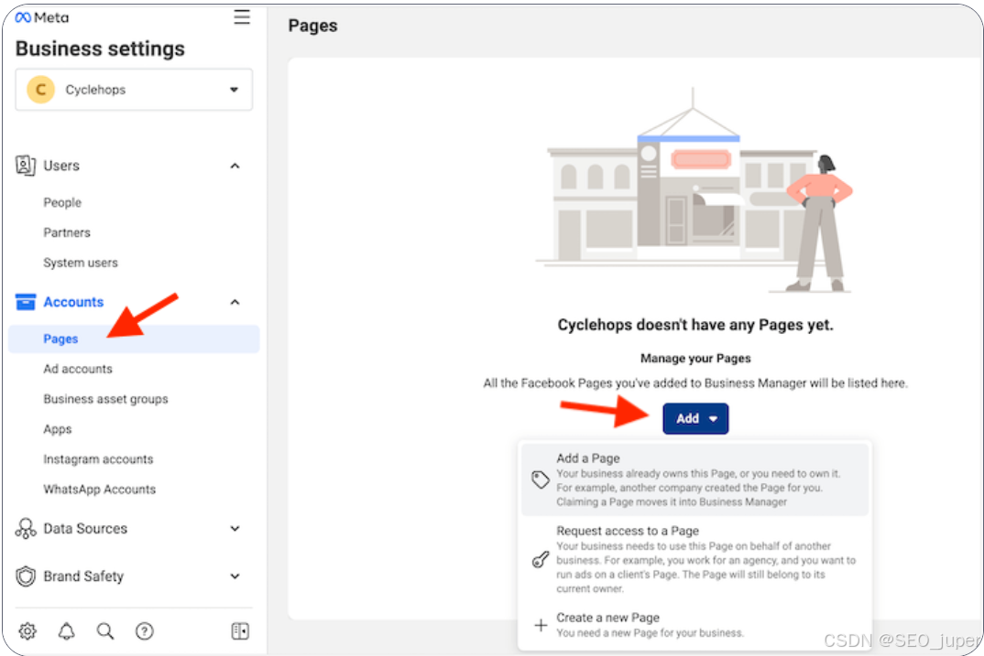Click the Brand Safety shield icon
The image size is (984, 656).
(x=26, y=576)
